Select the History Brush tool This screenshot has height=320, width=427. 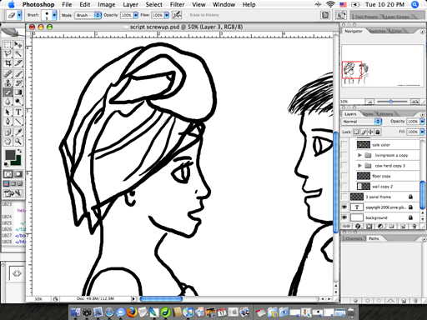[x=18, y=82]
